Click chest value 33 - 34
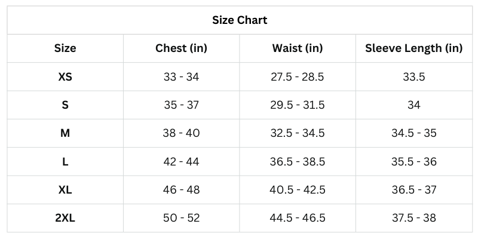The image size is (478, 239). point(181,77)
